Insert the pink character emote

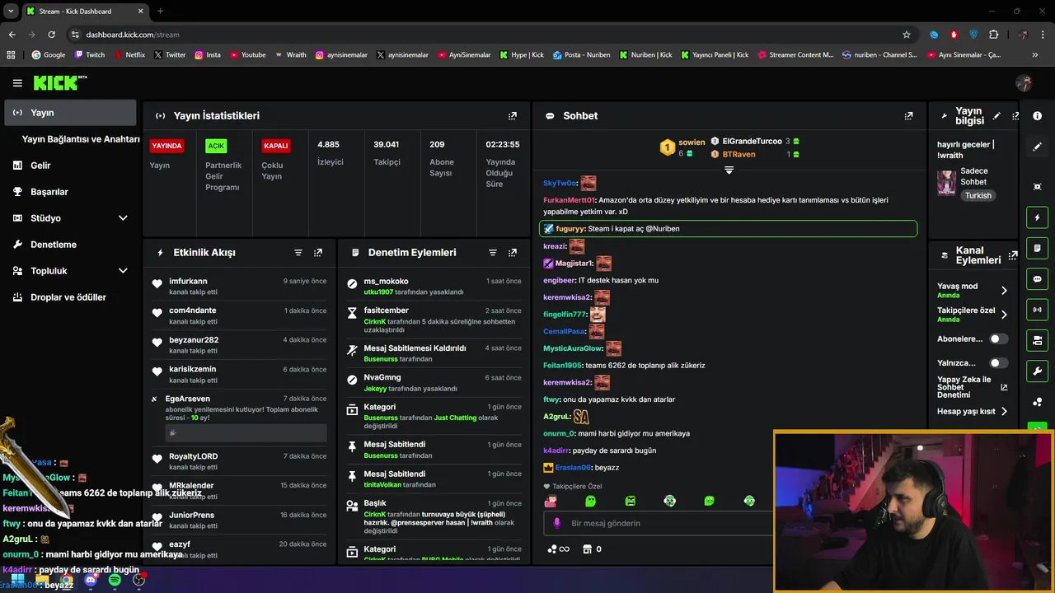coord(551,501)
